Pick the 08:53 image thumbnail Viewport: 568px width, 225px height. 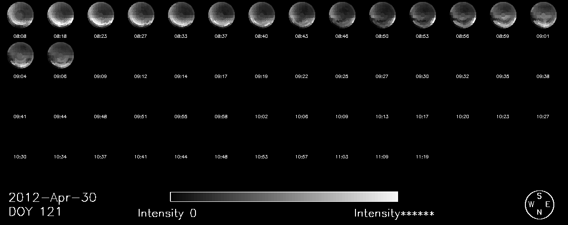pyautogui.click(x=423, y=15)
